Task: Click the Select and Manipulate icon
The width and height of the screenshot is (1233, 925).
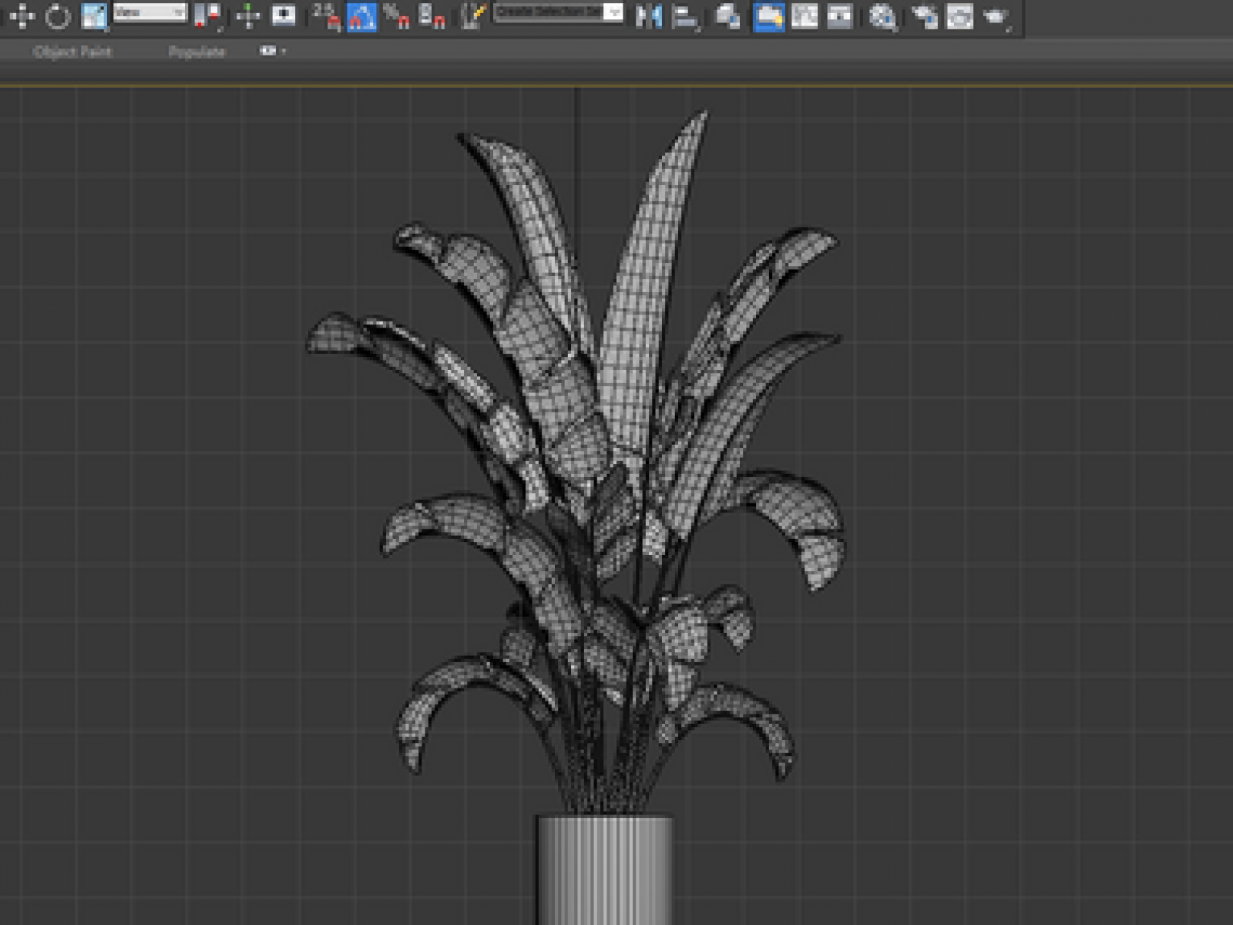Action: point(248,15)
